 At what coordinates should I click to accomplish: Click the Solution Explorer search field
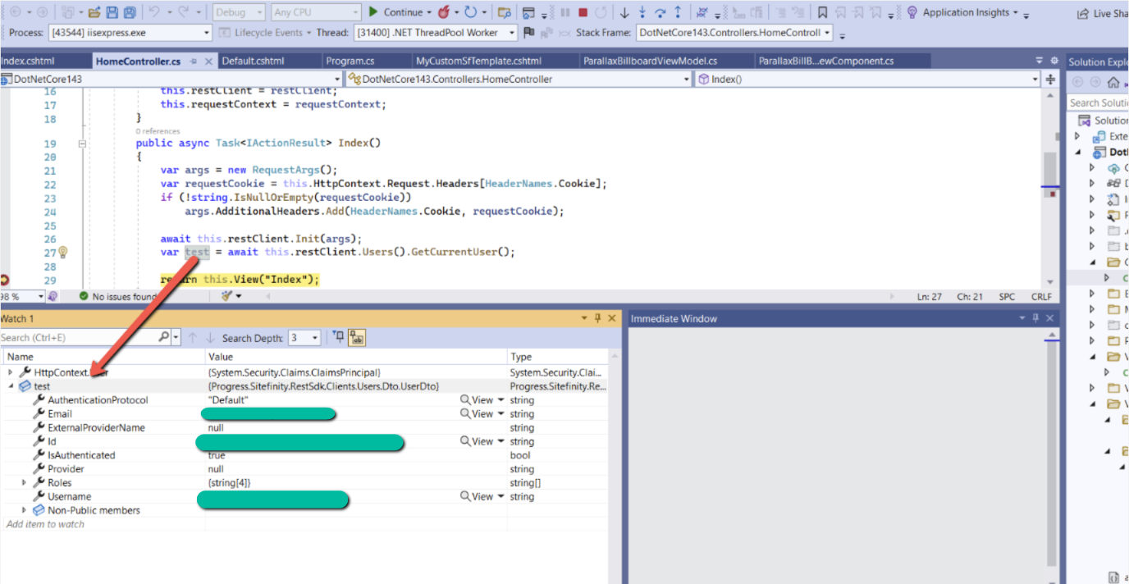(x=1099, y=103)
